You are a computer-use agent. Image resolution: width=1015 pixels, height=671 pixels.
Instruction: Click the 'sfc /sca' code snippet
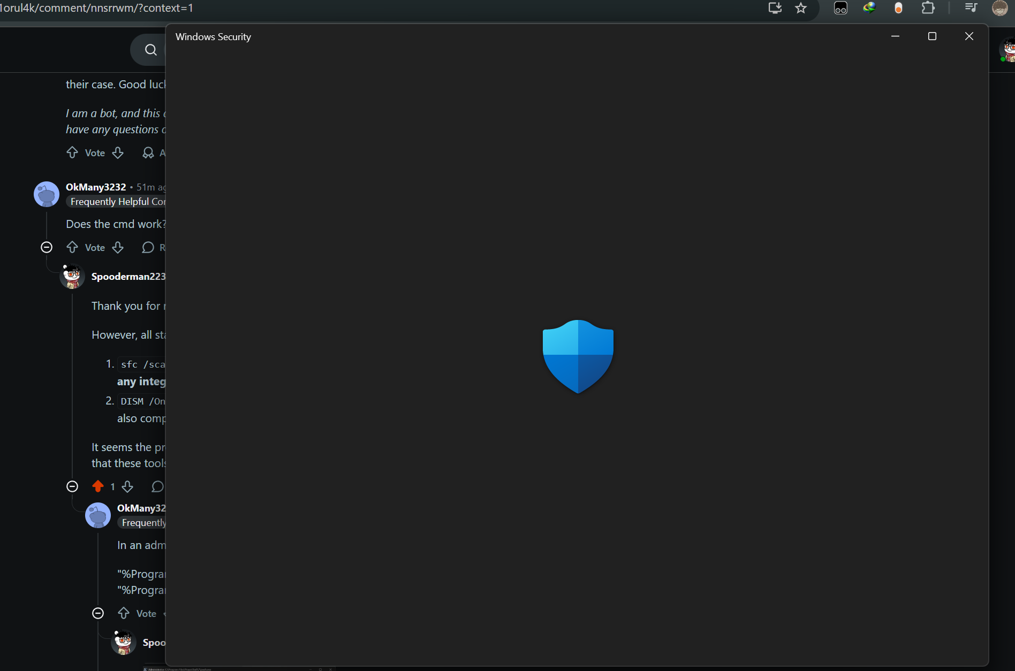[x=142, y=364]
